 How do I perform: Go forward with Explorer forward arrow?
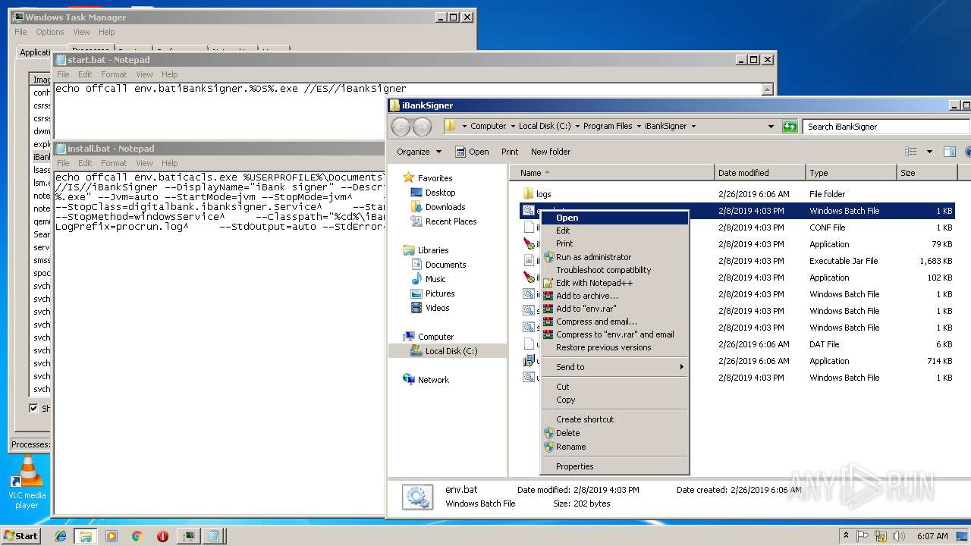click(422, 127)
